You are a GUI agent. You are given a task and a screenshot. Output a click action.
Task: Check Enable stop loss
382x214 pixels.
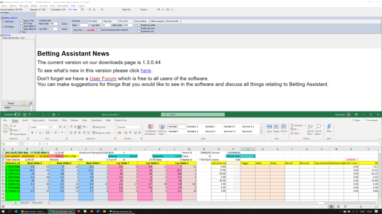[x=139, y=29]
